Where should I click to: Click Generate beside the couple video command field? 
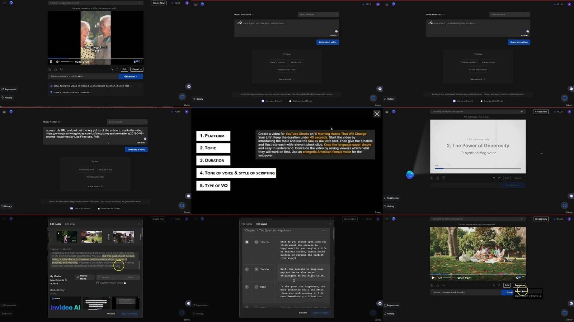[x=131, y=76]
